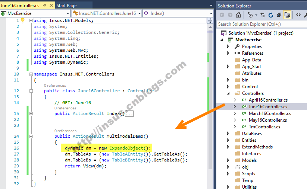
Task: Collapse the Controllers folder
Action: pyautogui.click(x=228, y=93)
